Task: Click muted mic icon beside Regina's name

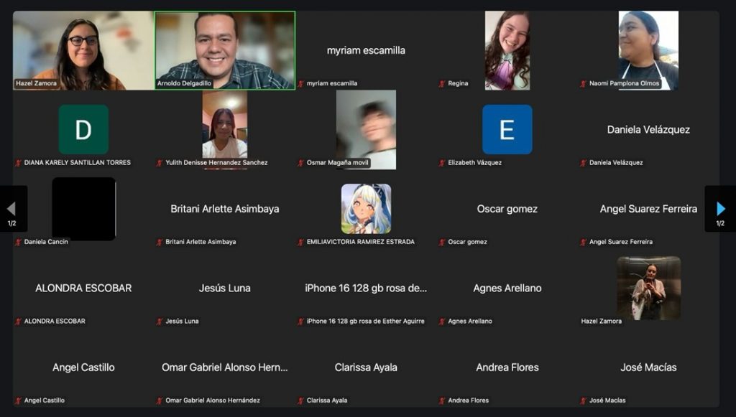Action: [x=442, y=84]
